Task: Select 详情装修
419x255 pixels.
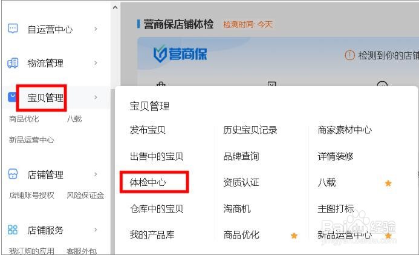Action: (336, 156)
